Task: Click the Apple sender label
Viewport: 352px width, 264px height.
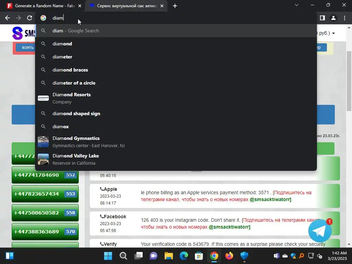Action: (109, 189)
